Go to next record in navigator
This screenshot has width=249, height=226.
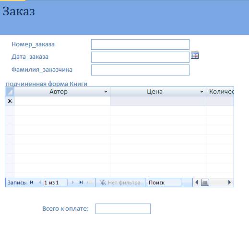(x=73, y=183)
